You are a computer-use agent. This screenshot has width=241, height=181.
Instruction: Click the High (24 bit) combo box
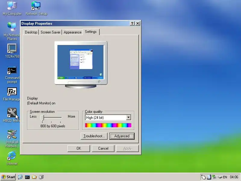pos(108,118)
